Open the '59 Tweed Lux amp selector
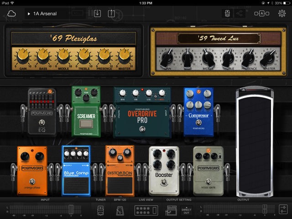The width and height of the screenshot is (292, 219). (220, 38)
